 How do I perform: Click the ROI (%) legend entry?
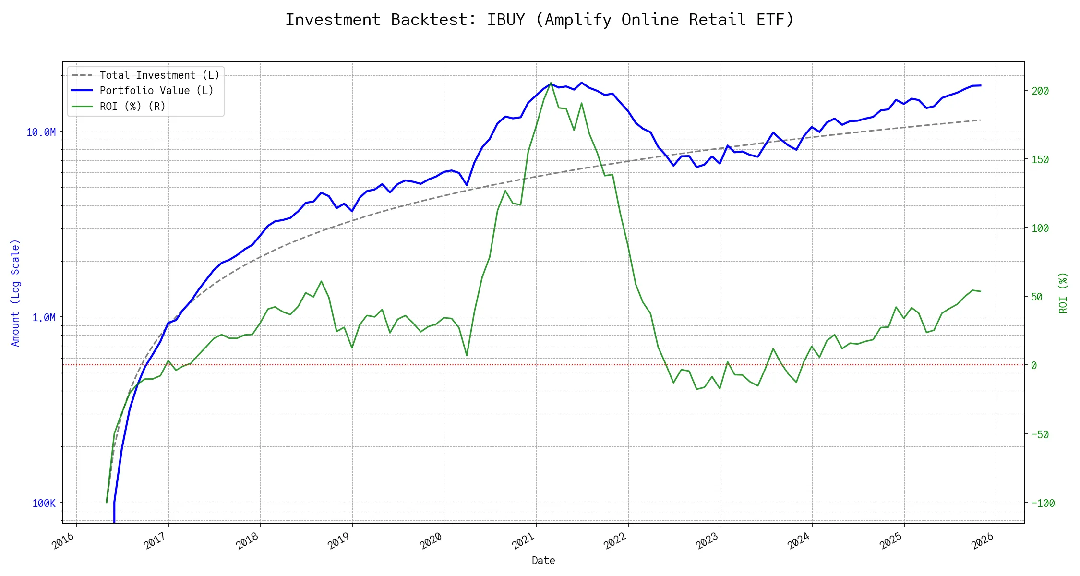click(132, 107)
